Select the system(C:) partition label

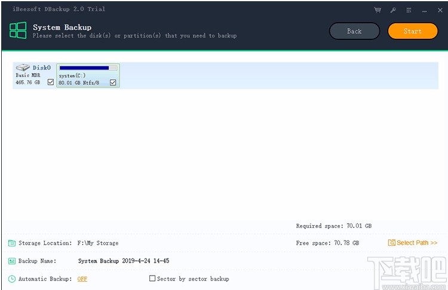click(72, 76)
